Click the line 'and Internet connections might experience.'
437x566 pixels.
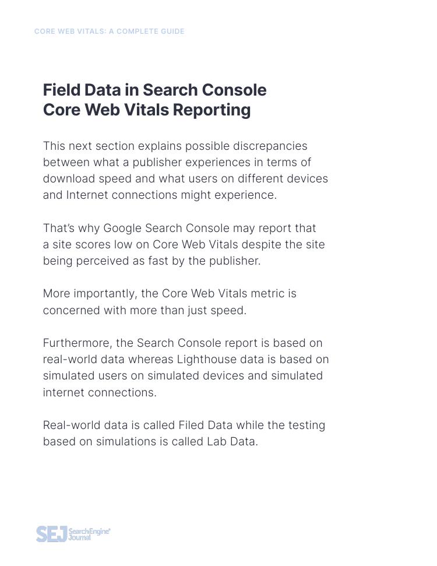click(x=160, y=195)
